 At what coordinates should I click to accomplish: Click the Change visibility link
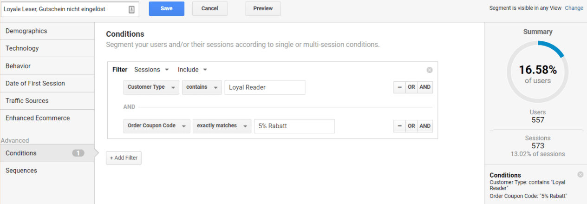(x=574, y=8)
